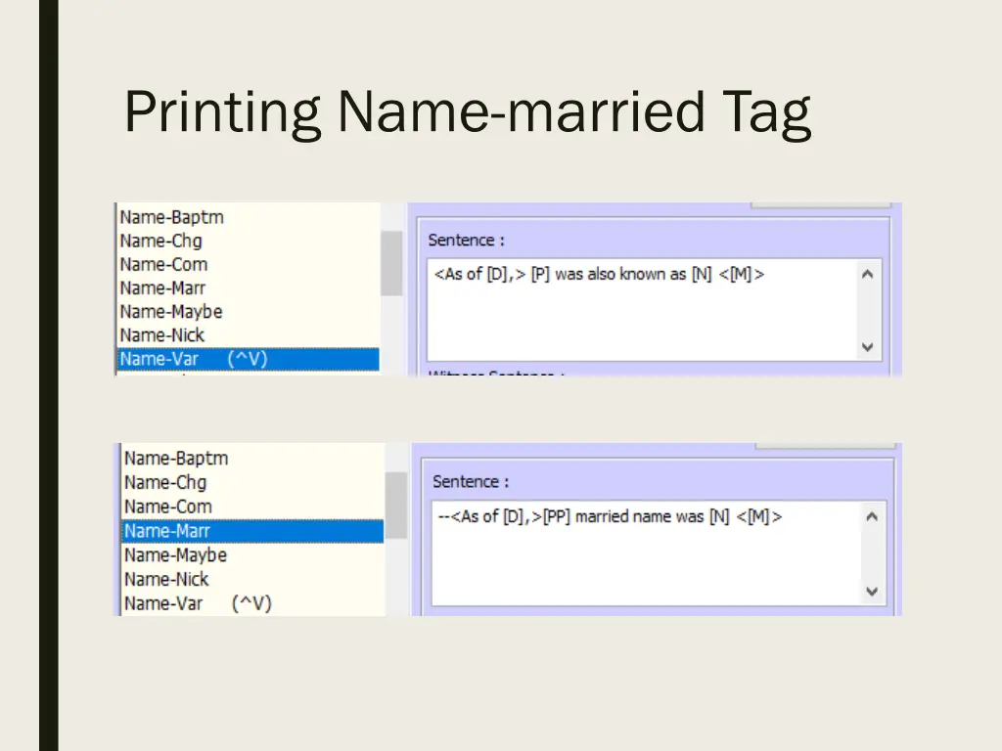The image size is (1002, 751).
Task: Select Name-Com in the upper list
Action: [163, 264]
